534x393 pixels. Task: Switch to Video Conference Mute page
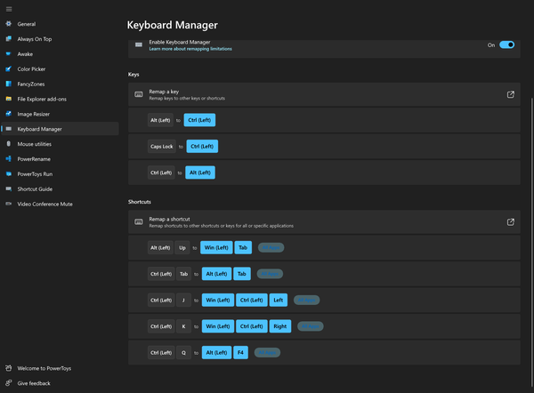pyautogui.click(x=45, y=205)
